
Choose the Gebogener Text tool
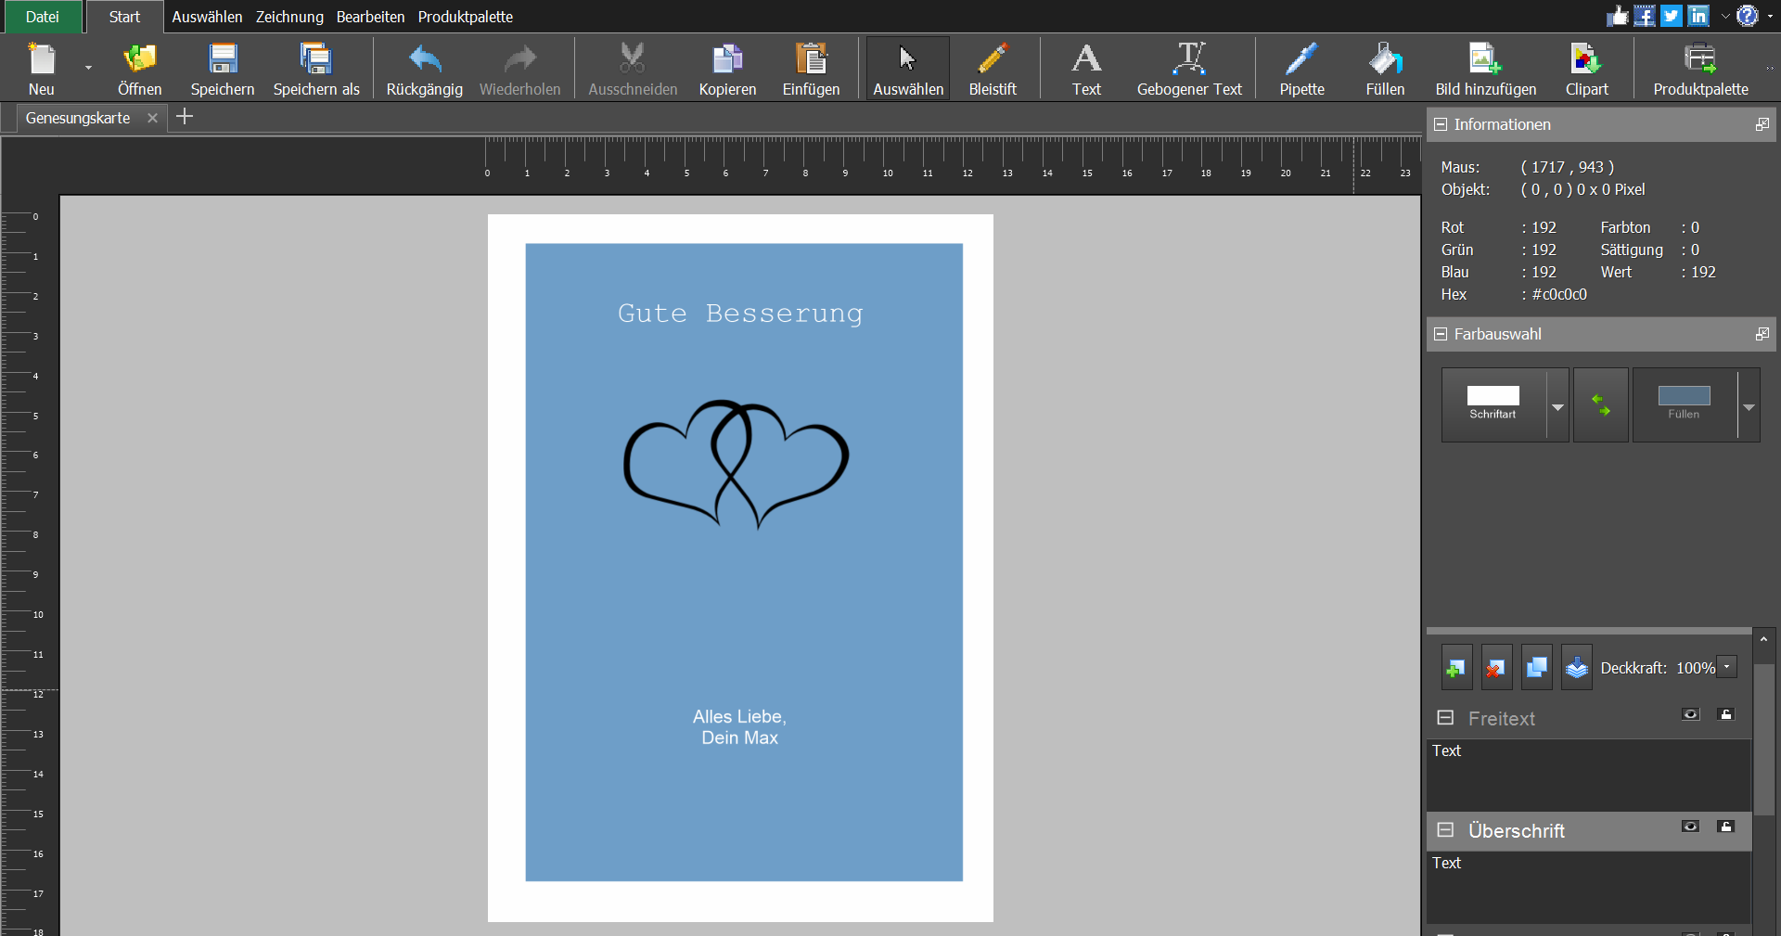pos(1188,69)
